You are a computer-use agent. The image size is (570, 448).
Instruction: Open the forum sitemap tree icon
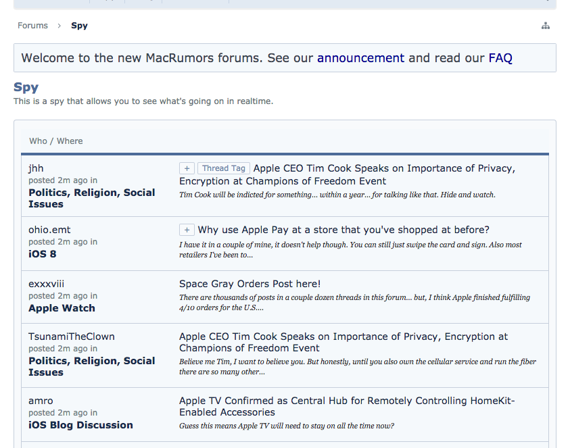[x=545, y=26]
